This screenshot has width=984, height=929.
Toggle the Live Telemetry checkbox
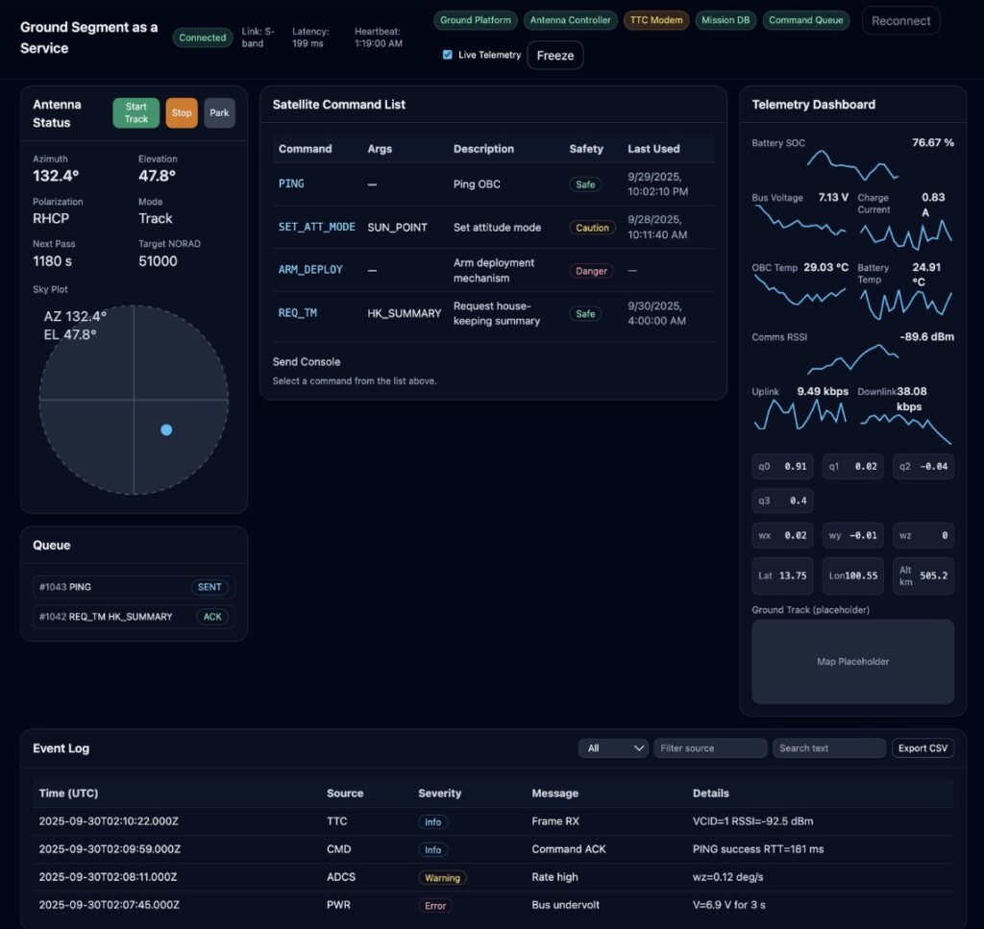(447, 55)
